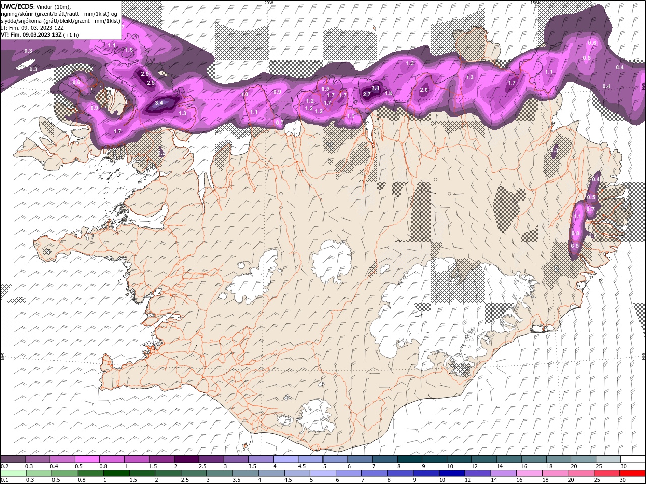Select the 2.0 value in the snow band
646x484 pixels.
[424, 90]
